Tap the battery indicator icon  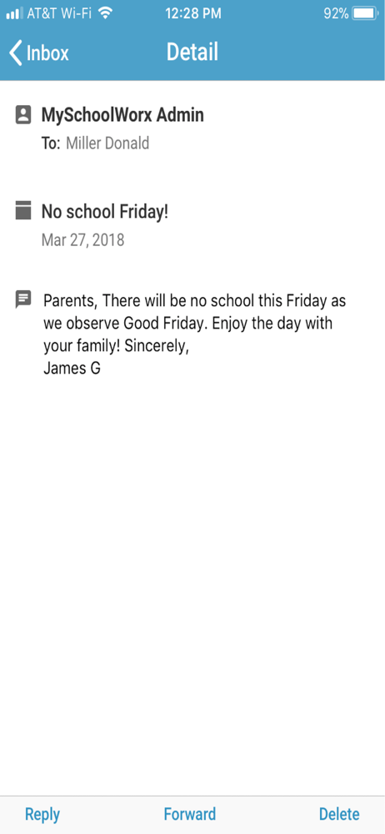[366, 14]
